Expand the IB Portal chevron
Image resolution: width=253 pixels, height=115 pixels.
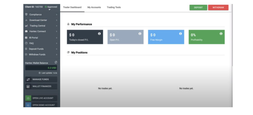pyautogui.click(x=57, y=38)
